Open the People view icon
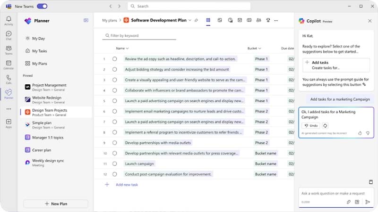Screen dimensions: 378x212 coord(258,20)
